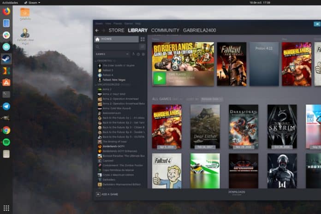Click the Fallout 4 icon in Favorites
321x214 pixels.
pos(100,75)
